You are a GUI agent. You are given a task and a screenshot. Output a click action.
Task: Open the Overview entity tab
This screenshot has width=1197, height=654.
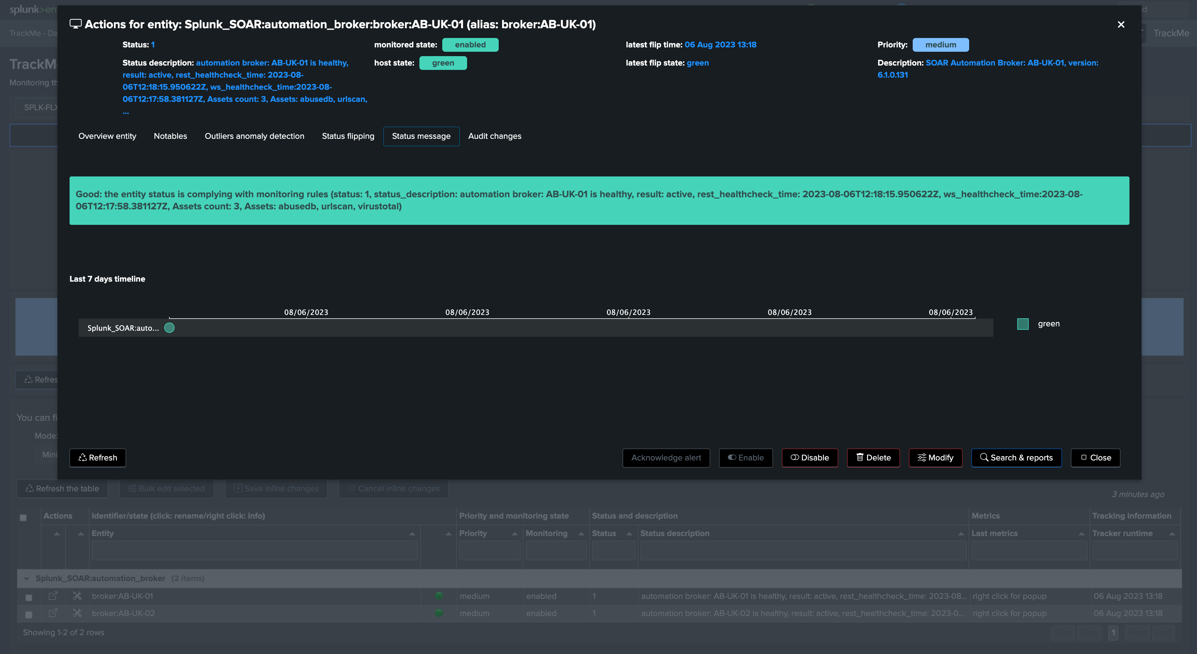tap(107, 136)
